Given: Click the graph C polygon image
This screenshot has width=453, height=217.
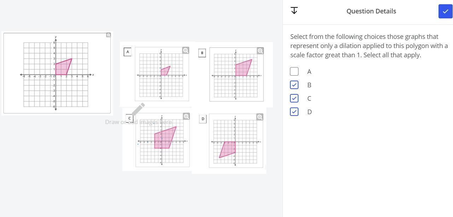Looking at the screenshot, I should point(162,140).
